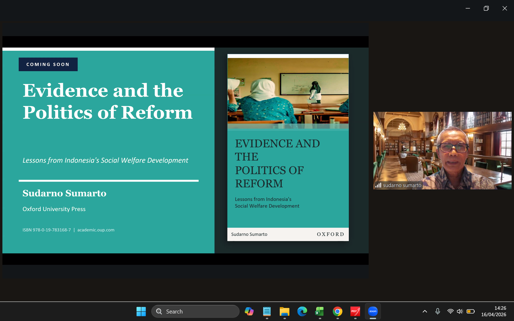Open the Windows Start menu

141,311
